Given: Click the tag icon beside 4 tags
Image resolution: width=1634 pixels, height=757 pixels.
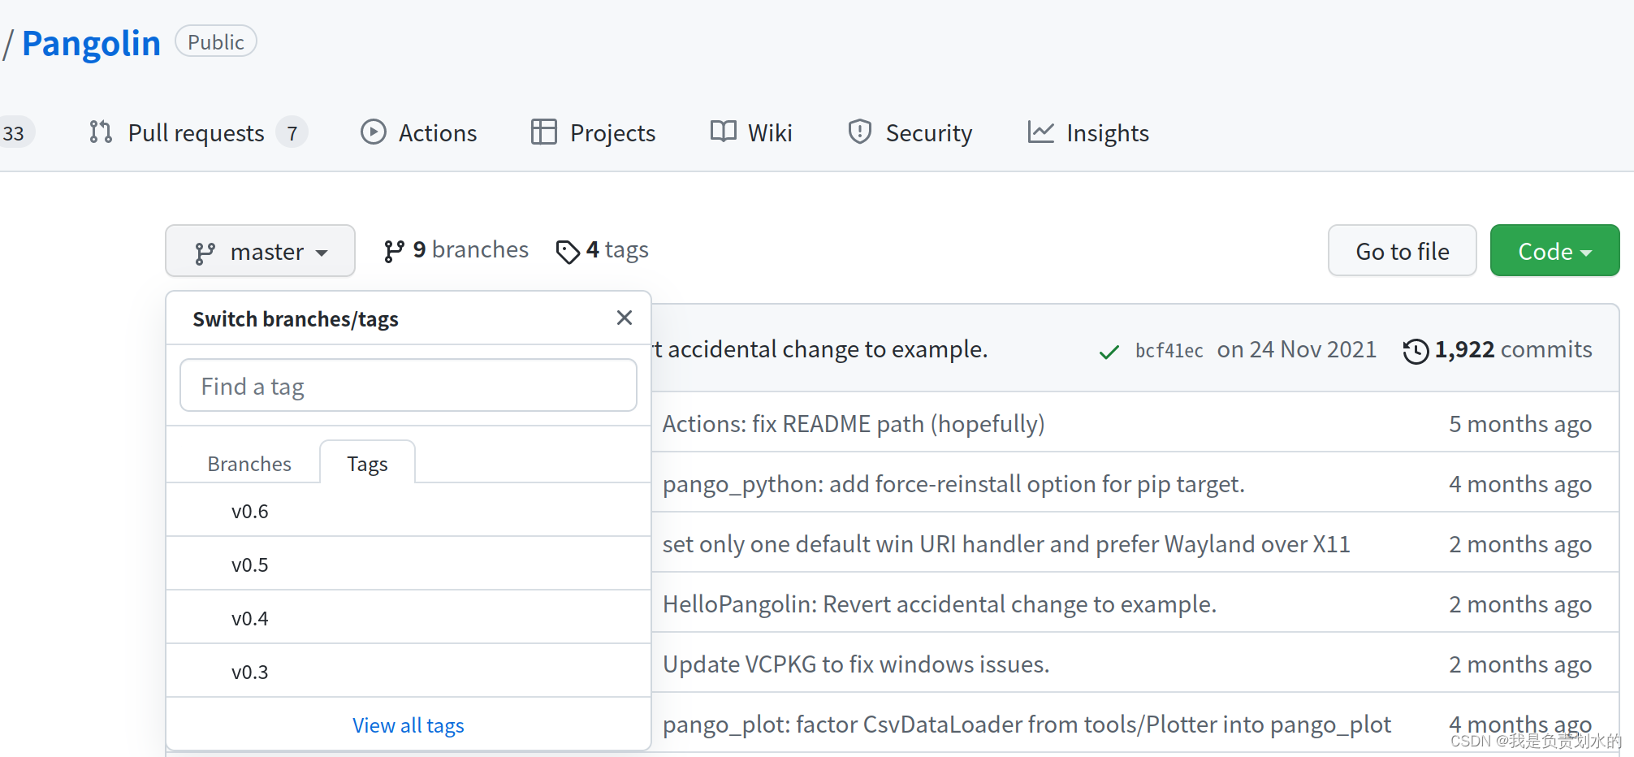Looking at the screenshot, I should click(568, 252).
